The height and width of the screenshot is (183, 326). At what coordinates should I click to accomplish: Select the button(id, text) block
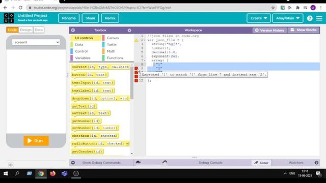(90, 75)
